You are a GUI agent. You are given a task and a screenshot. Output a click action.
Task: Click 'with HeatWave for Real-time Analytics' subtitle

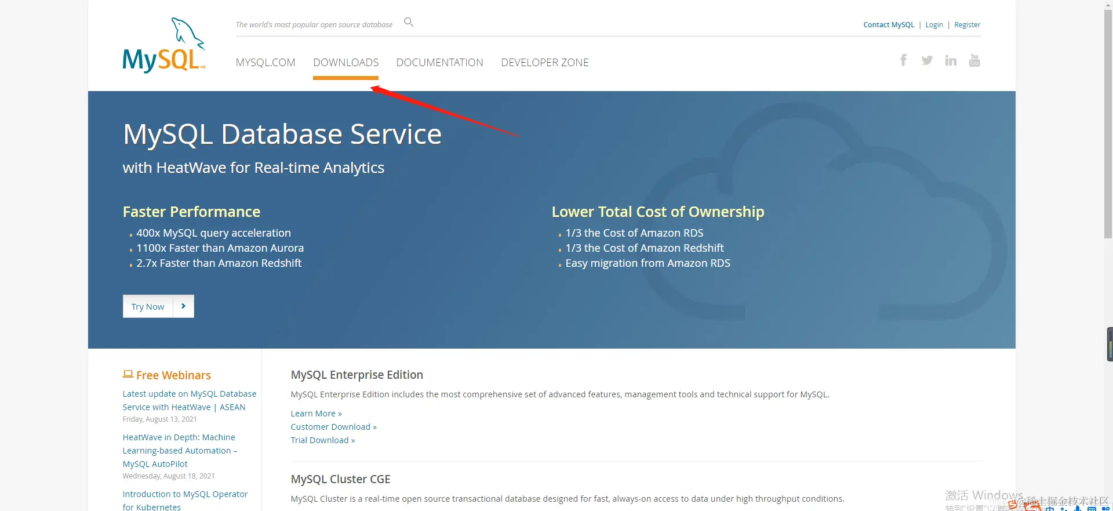[x=253, y=168]
